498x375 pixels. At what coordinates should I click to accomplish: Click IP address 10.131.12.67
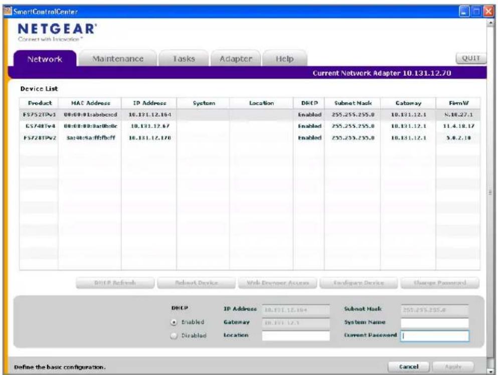click(x=149, y=126)
